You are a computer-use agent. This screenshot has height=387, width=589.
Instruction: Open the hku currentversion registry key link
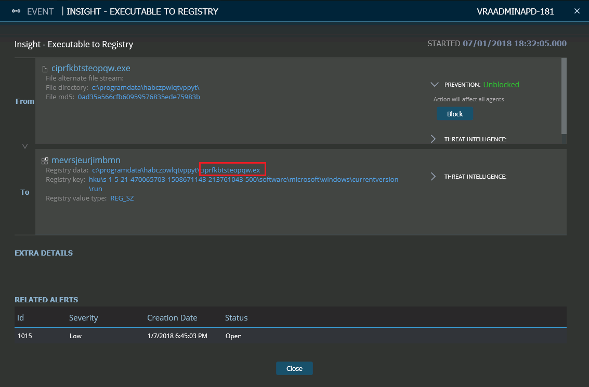point(244,179)
